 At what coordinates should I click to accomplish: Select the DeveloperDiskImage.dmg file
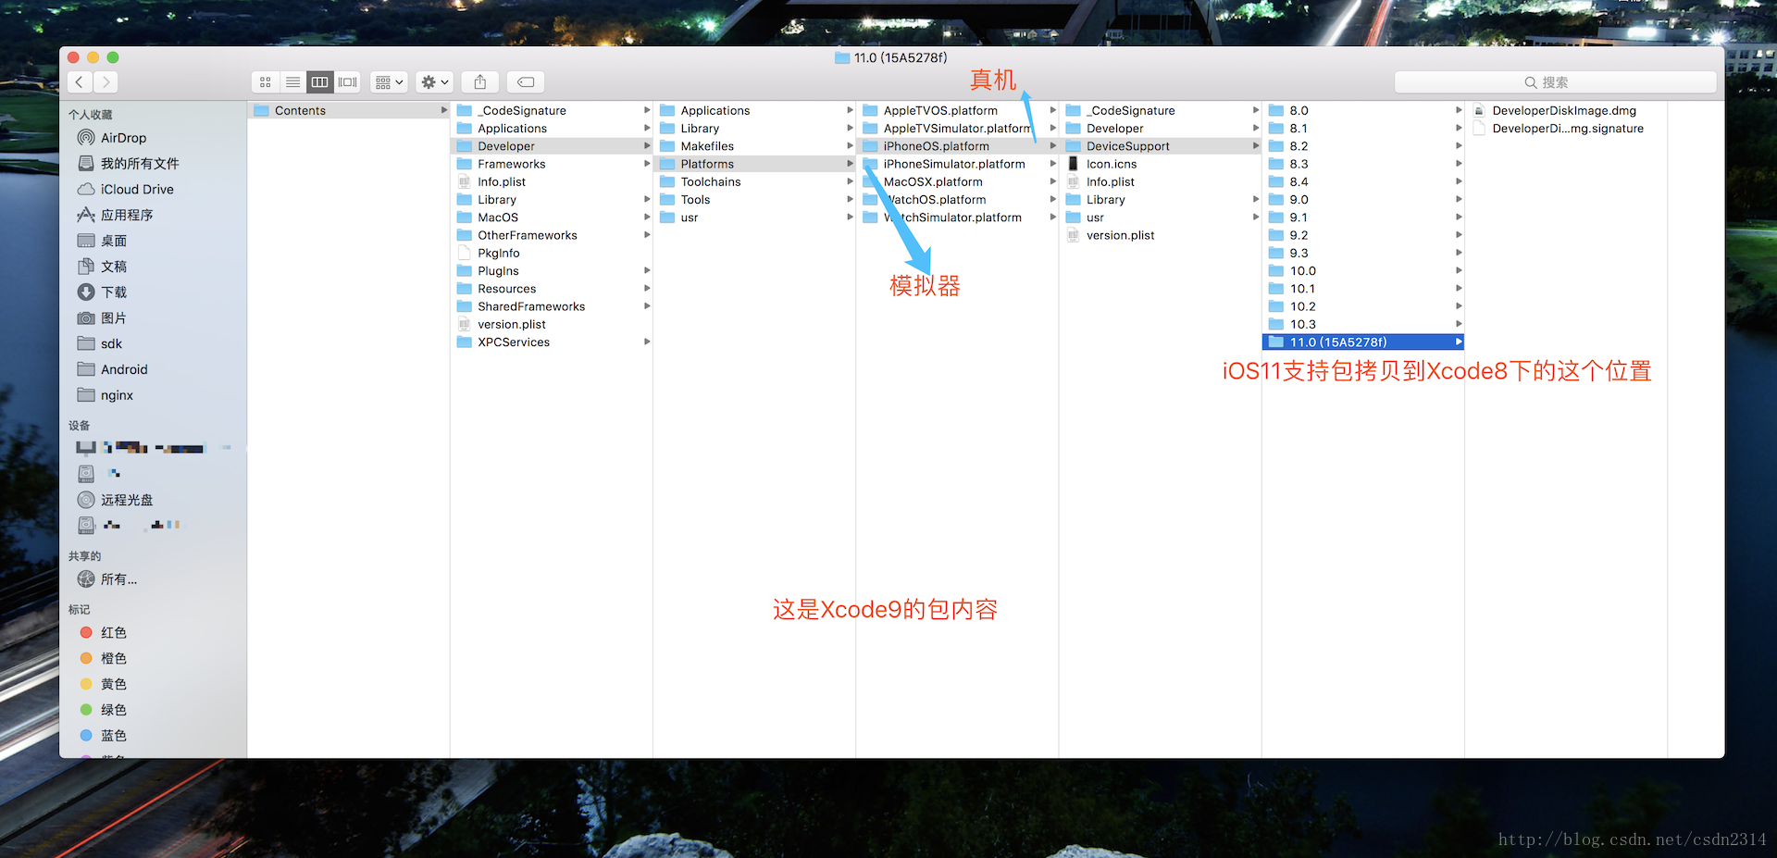1566,110
